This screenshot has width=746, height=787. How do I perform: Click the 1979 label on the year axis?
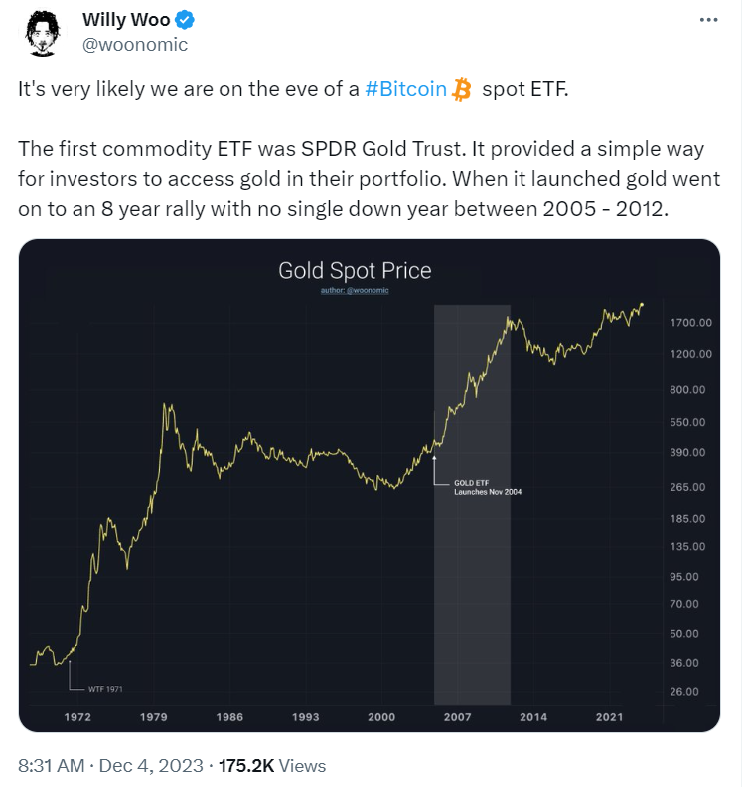click(154, 716)
